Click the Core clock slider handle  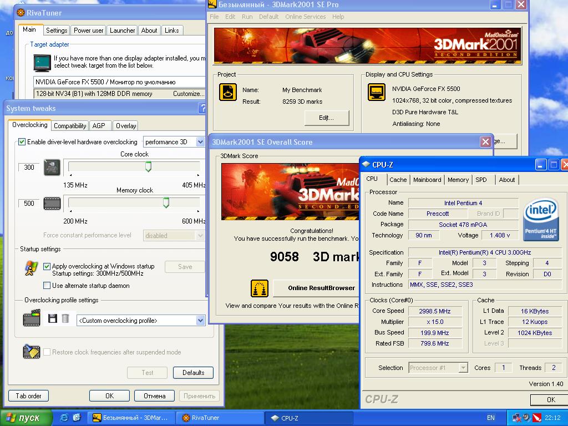point(148,166)
